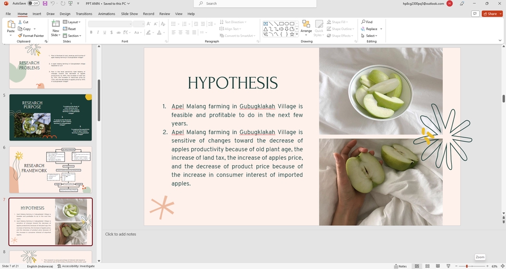Viewport: 506px width, 269px height.
Task: Select the 5-point Star shape
Action: pyautogui.click(x=291, y=34)
